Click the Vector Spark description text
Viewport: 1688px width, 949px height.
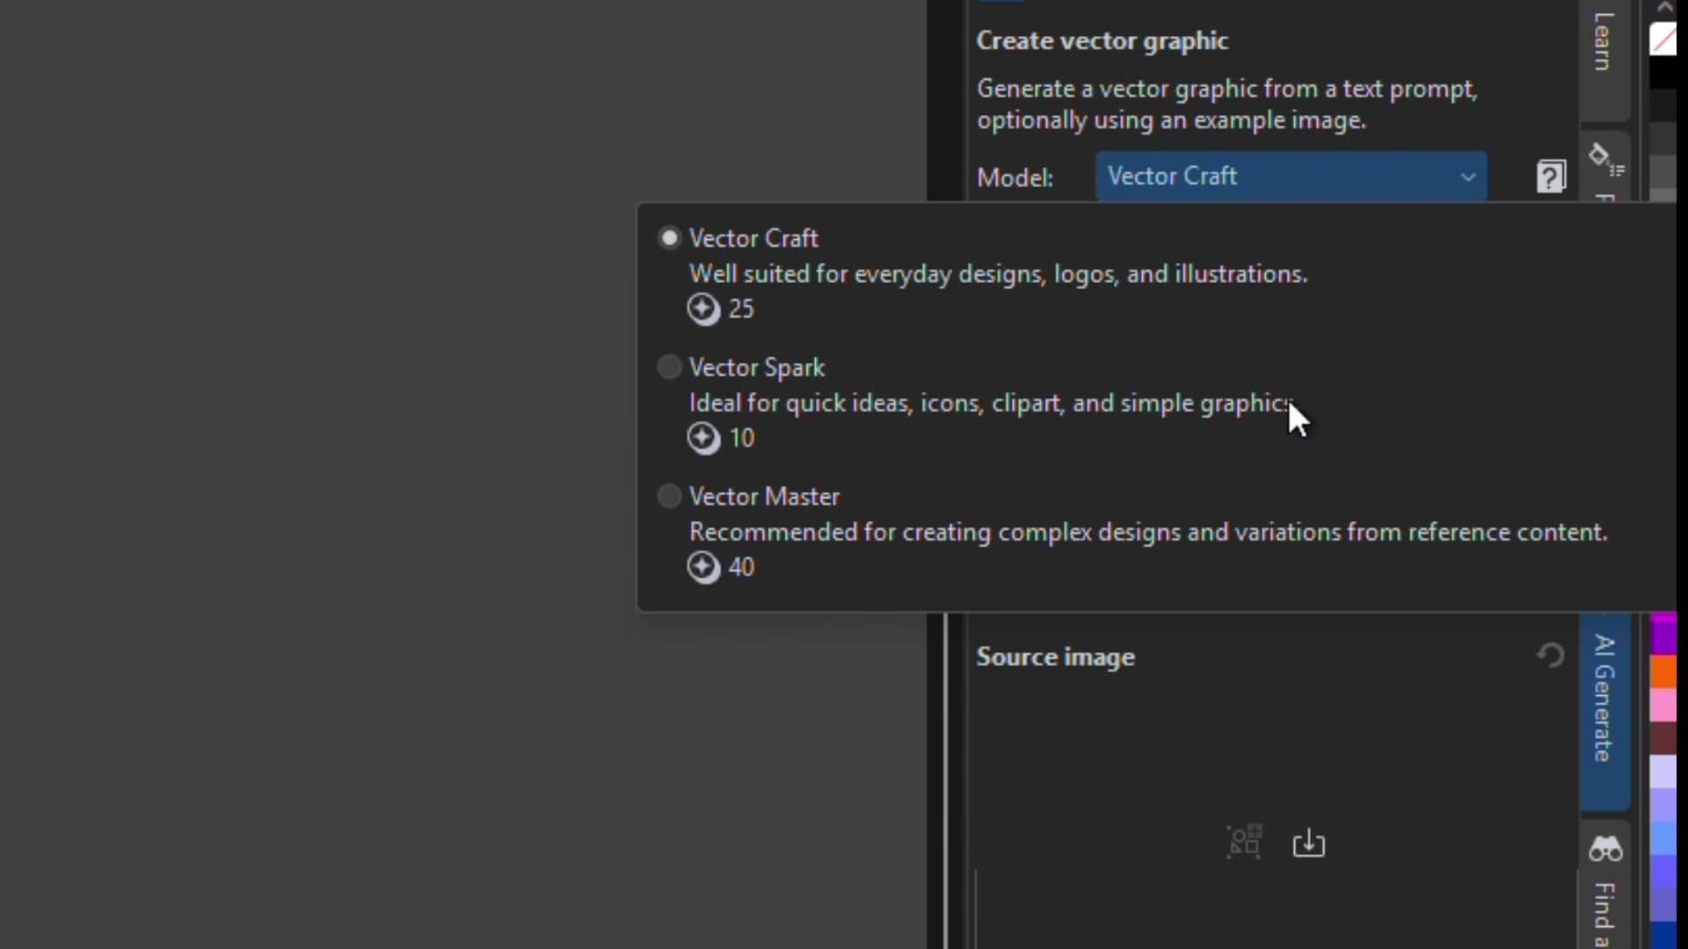click(990, 403)
